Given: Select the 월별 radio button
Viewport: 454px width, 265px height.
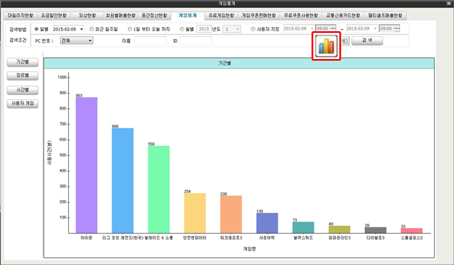Looking at the screenshot, I should [182, 29].
